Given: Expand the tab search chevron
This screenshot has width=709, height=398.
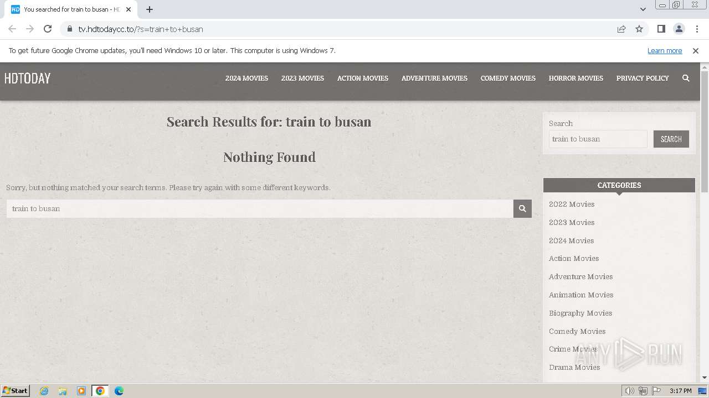Looking at the screenshot, I should pyautogui.click(x=643, y=9).
